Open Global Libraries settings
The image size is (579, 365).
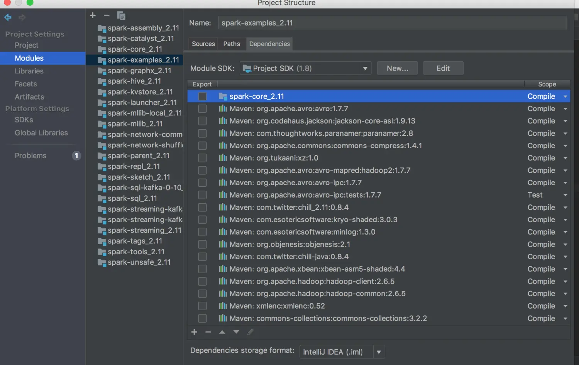click(41, 133)
